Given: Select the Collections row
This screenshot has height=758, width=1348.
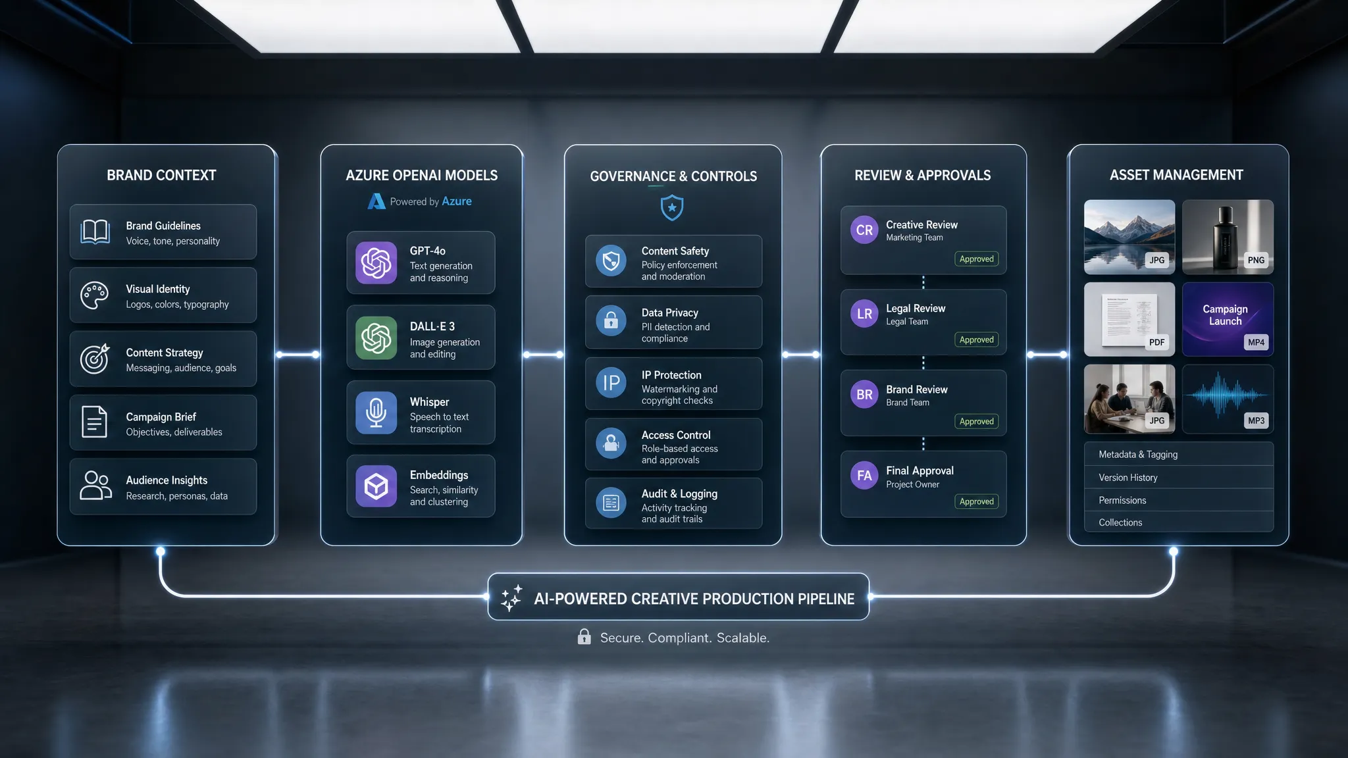Looking at the screenshot, I should click(x=1179, y=522).
